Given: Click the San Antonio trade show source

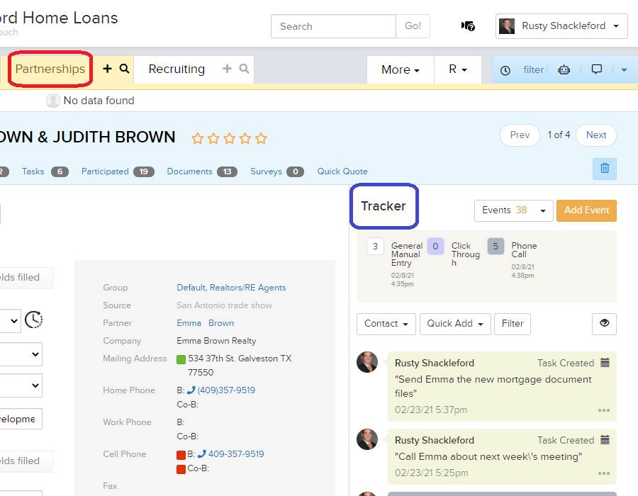Looking at the screenshot, I should coord(224,305).
